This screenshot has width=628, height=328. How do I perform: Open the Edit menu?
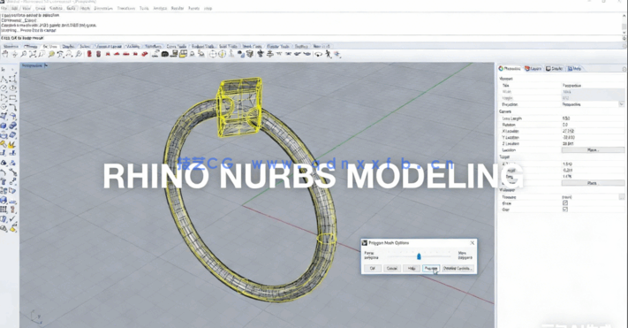coord(15,8)
